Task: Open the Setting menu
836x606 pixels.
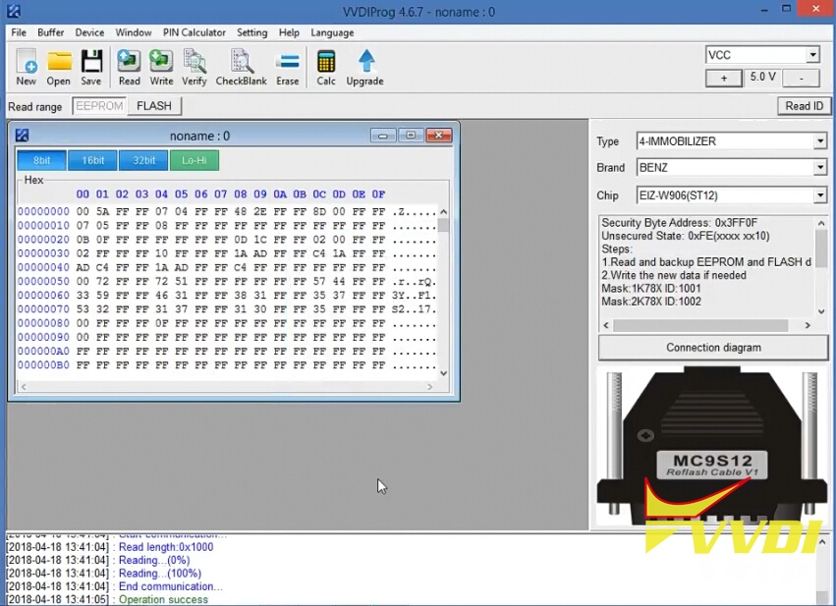Action: point(252,32)
